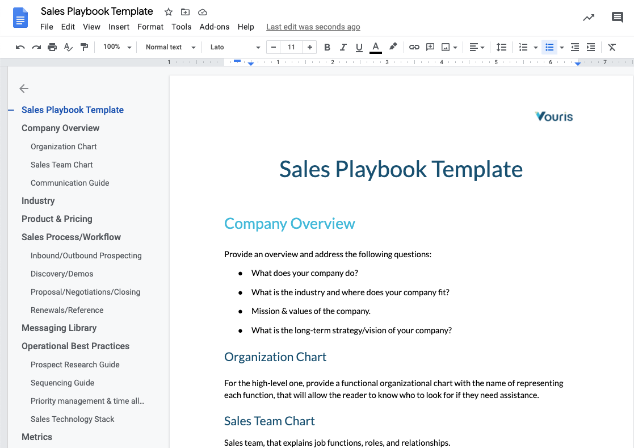
Task: Add a comment using the toolbar icon
Action: [430, 47]
